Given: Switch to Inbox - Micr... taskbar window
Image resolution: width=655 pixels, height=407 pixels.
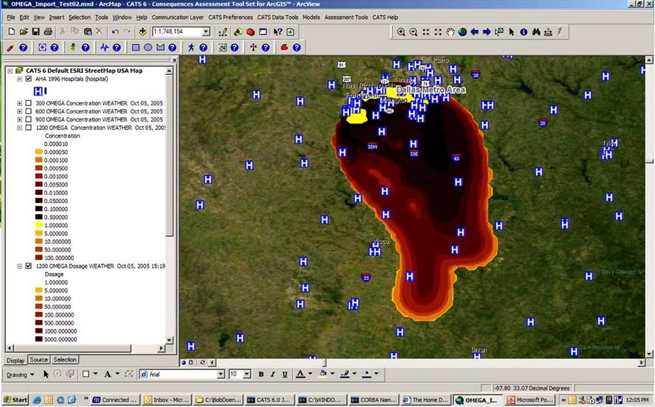Looking at the screenshot, I should click(167, 400).
